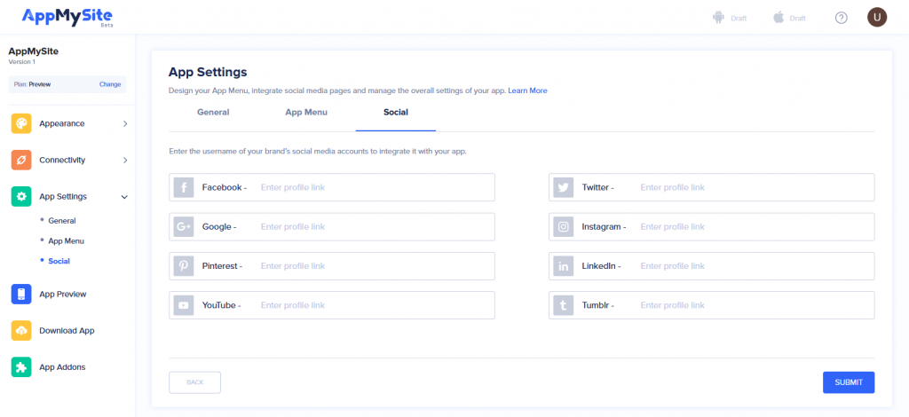Click the Android draft status icon
The image size is (909, 417).
tap(719, 18)
